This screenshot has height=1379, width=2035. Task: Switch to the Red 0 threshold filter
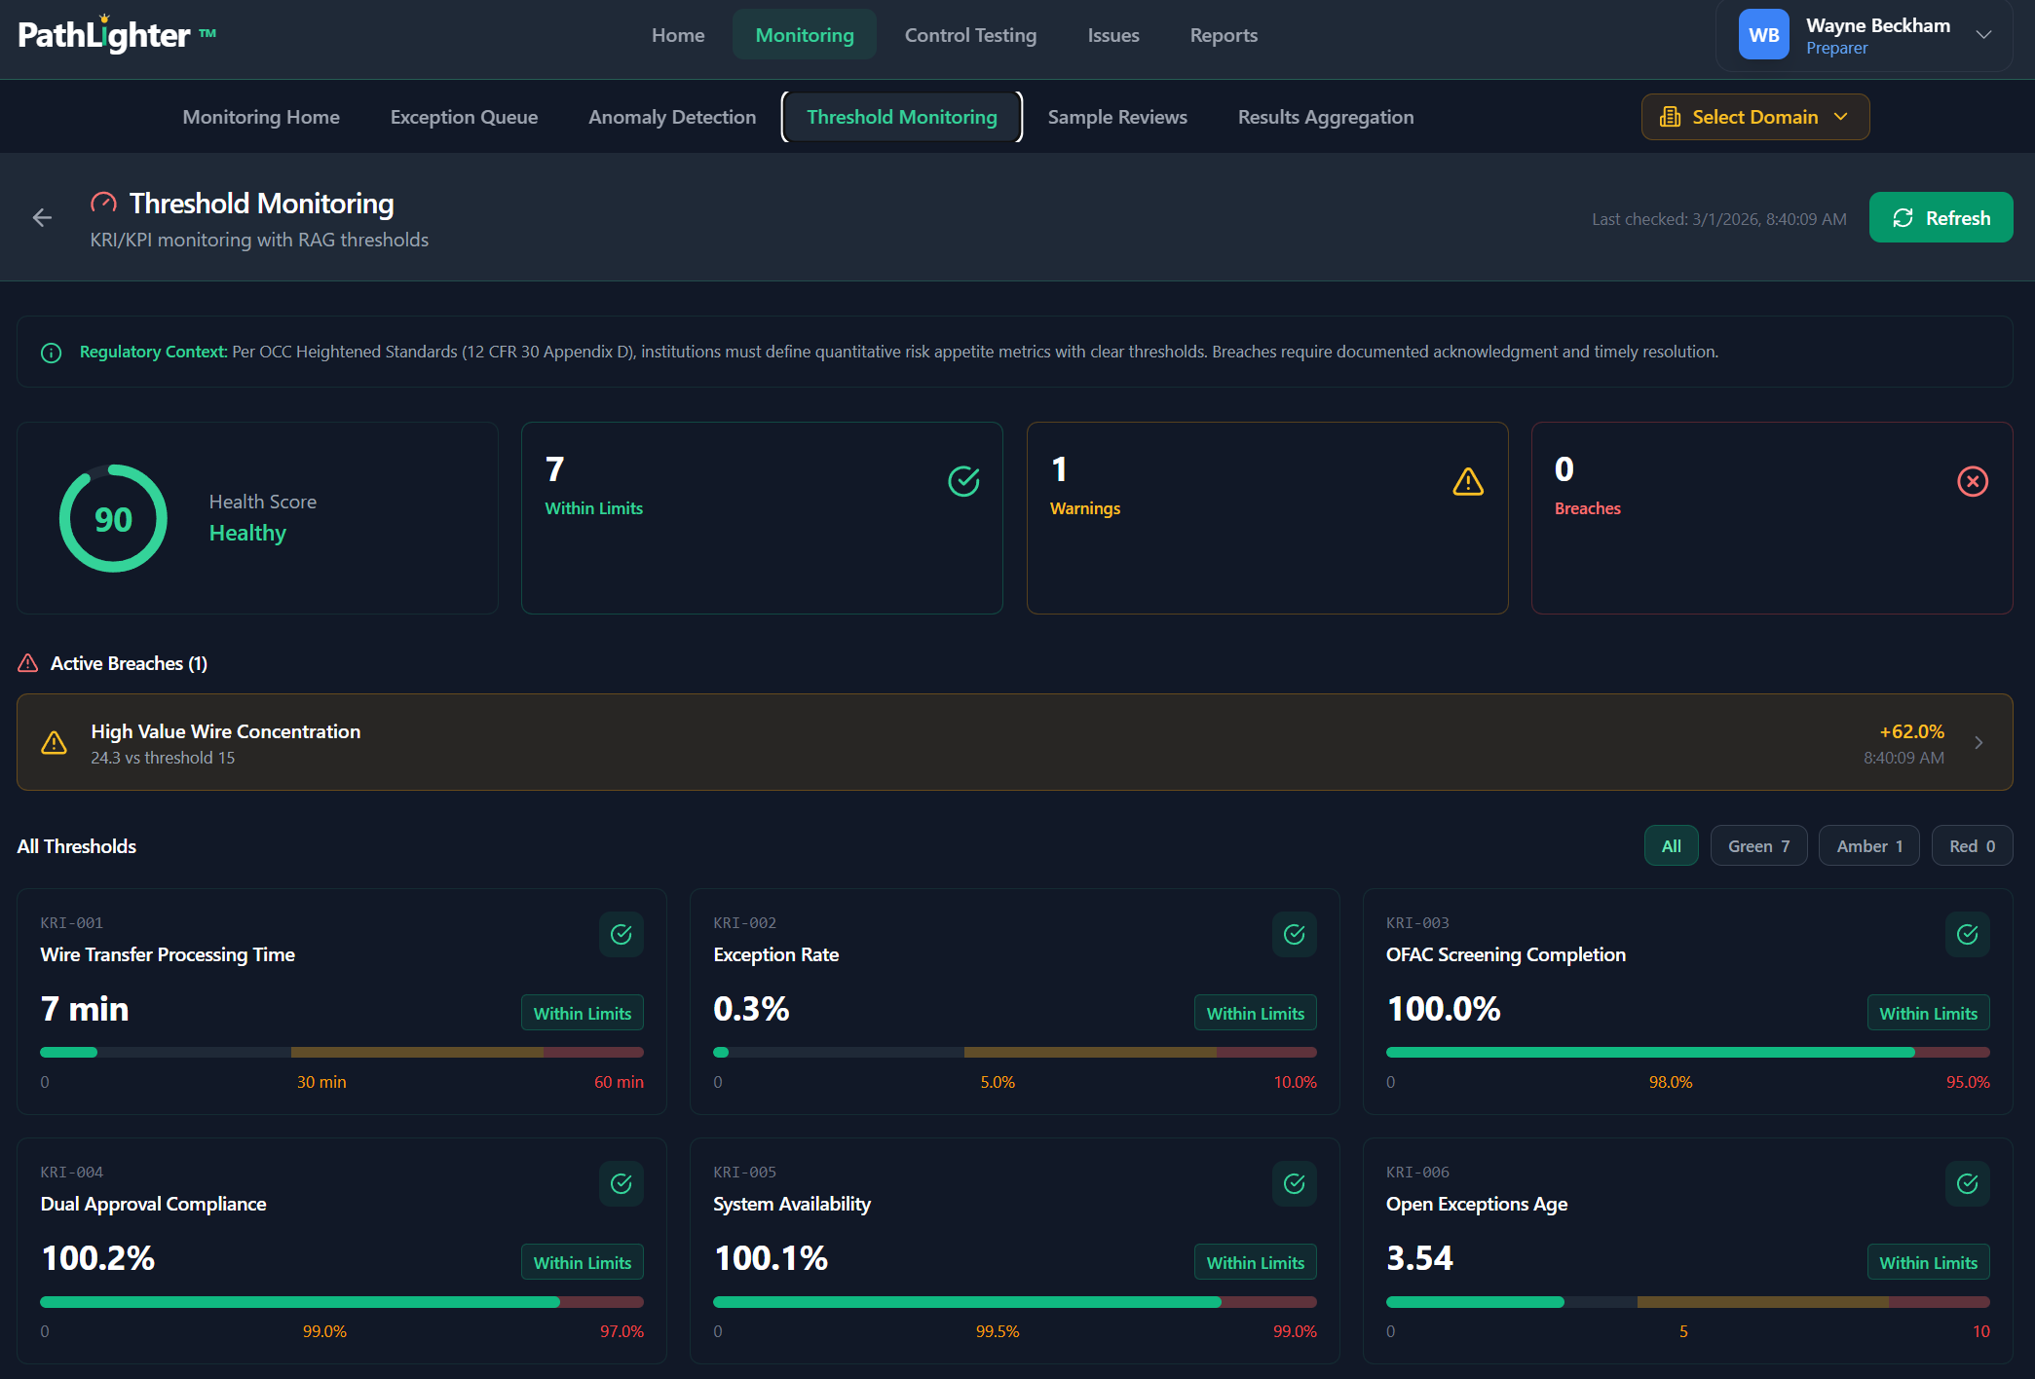[1971, 845]
